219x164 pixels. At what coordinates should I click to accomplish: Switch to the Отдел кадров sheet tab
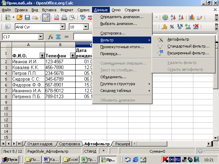click(40, 144)
